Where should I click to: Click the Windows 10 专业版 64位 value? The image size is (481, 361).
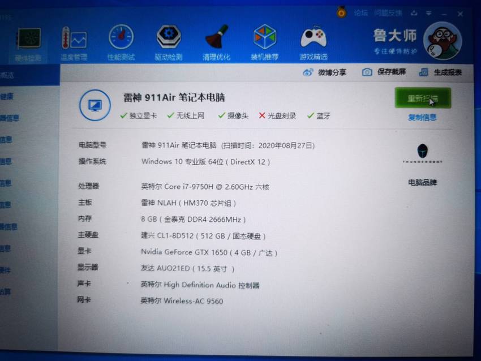point(205,162)
